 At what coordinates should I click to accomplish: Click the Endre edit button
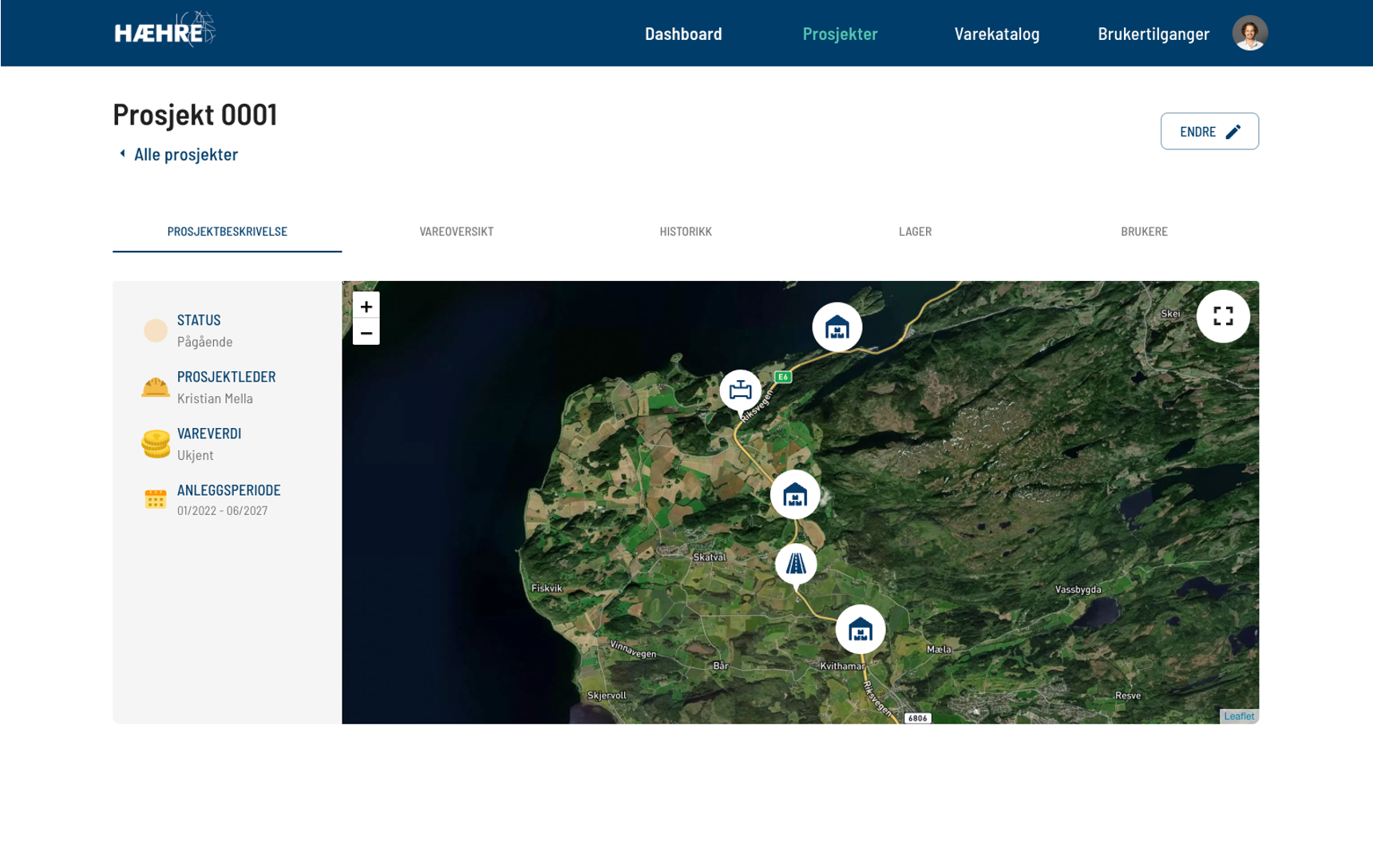click(x=1209, y=131)
